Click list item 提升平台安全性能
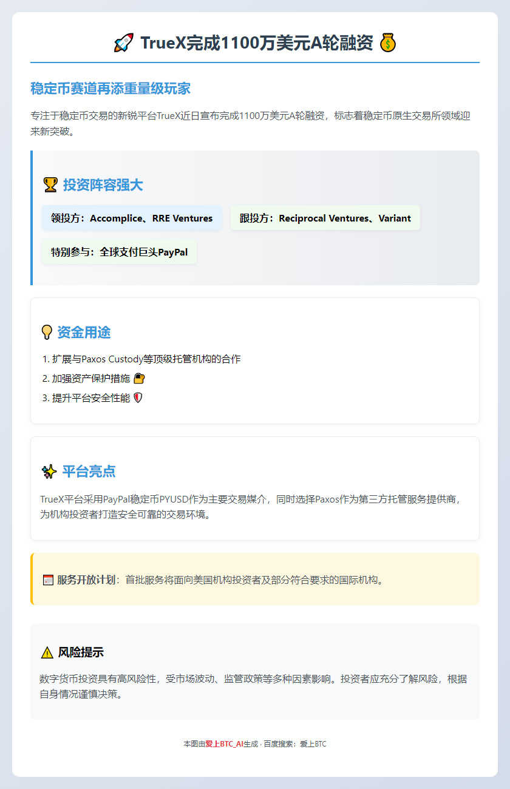 [x=91, y=398]
